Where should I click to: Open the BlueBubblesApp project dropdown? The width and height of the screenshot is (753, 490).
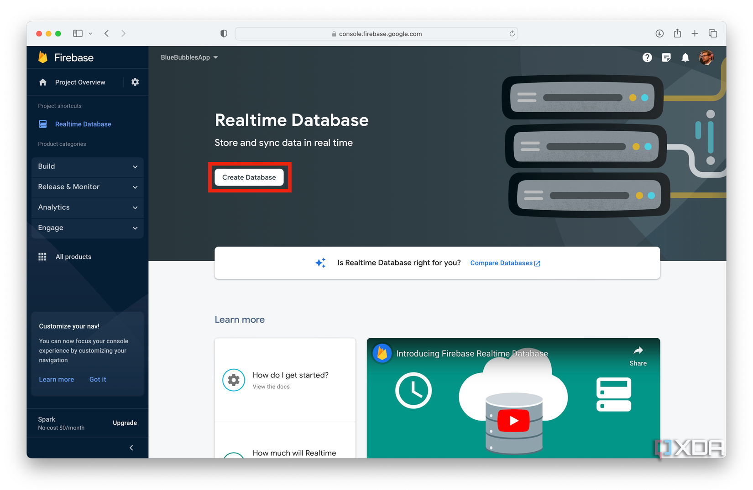pos(189,57)
